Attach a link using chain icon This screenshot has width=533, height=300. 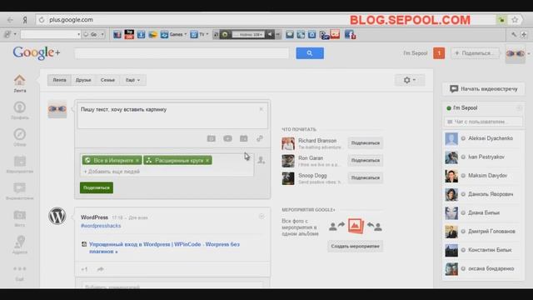coord(260,138)
